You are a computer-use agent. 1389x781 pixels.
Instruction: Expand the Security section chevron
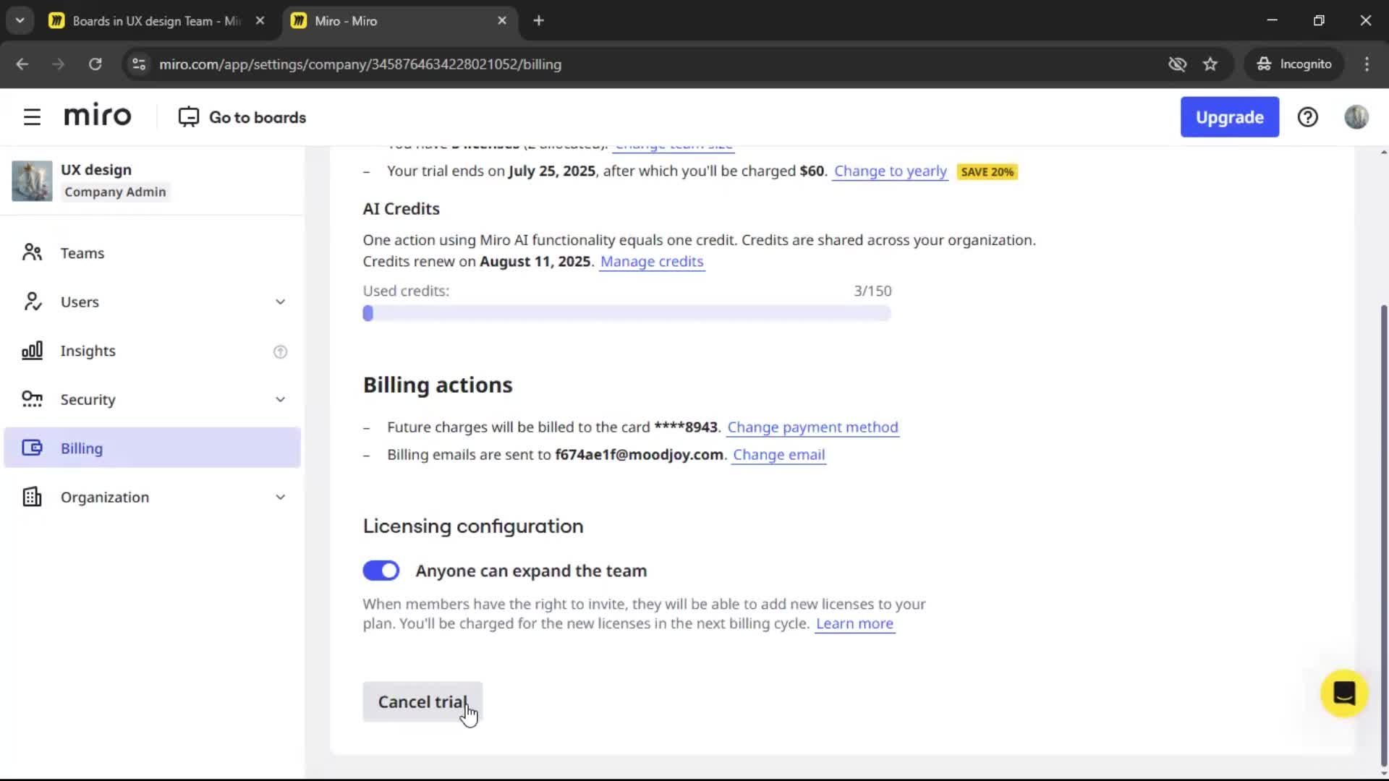point(280,399)
